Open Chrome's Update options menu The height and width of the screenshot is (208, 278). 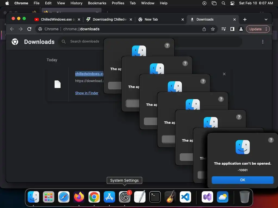click(266, 29)
